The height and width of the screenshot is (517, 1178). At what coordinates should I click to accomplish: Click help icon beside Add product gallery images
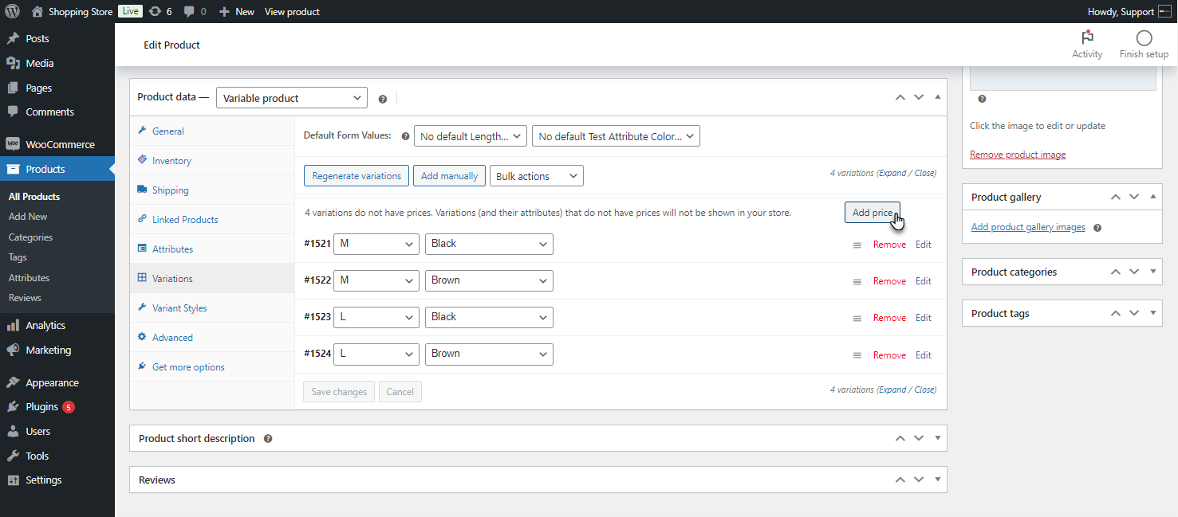coord(1097,228)
